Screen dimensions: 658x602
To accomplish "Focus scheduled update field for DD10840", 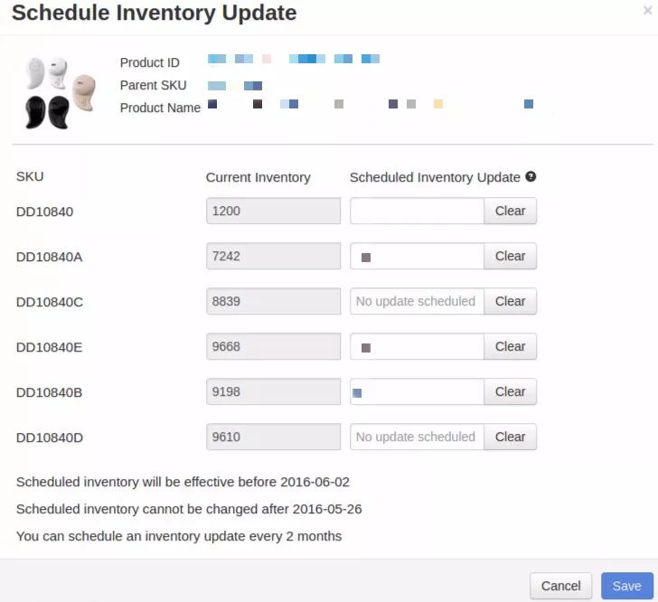I will [417, 211].
